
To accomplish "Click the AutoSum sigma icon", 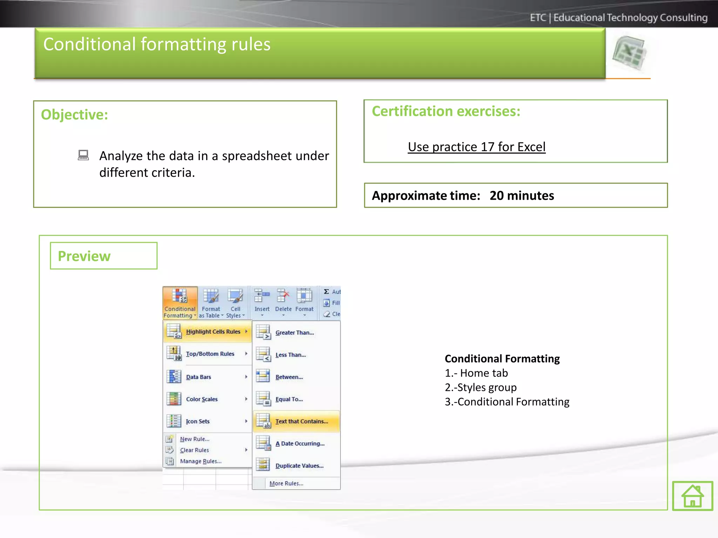I will (x=326, y=291).
